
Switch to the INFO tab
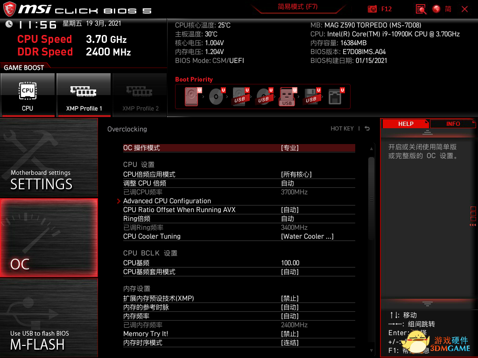point(453,124)
